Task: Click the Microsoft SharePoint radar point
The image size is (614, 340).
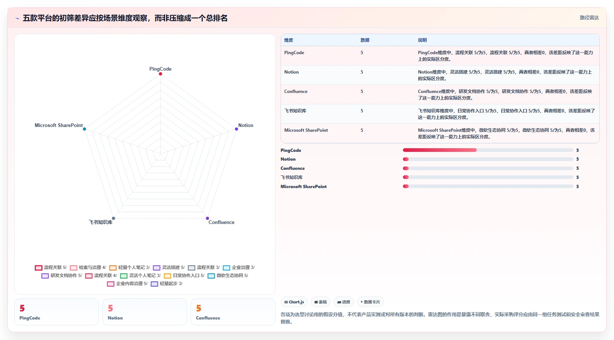Action: pos(85,129)
